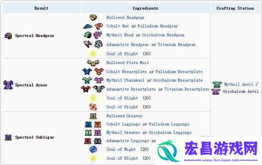The height and width of the screenshot is (165, 262).
Task: Click the blue Cobalt Breastplate icon
Action: click(87, 72)
